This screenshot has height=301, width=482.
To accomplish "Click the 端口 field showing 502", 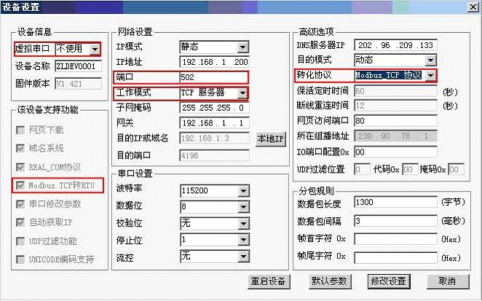I will pos(213,77).
